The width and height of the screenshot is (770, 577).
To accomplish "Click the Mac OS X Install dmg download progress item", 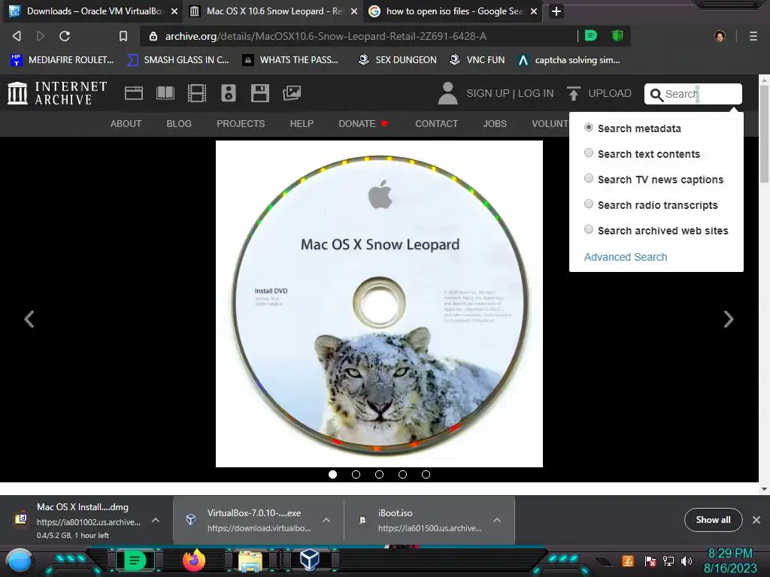I will 87,520.
